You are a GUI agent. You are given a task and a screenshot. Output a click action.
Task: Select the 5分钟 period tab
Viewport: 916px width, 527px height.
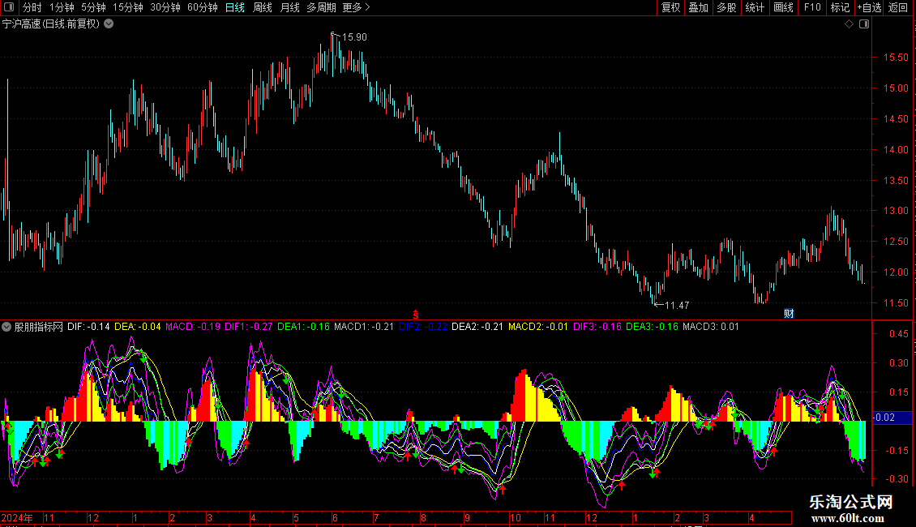coord(93,7)
